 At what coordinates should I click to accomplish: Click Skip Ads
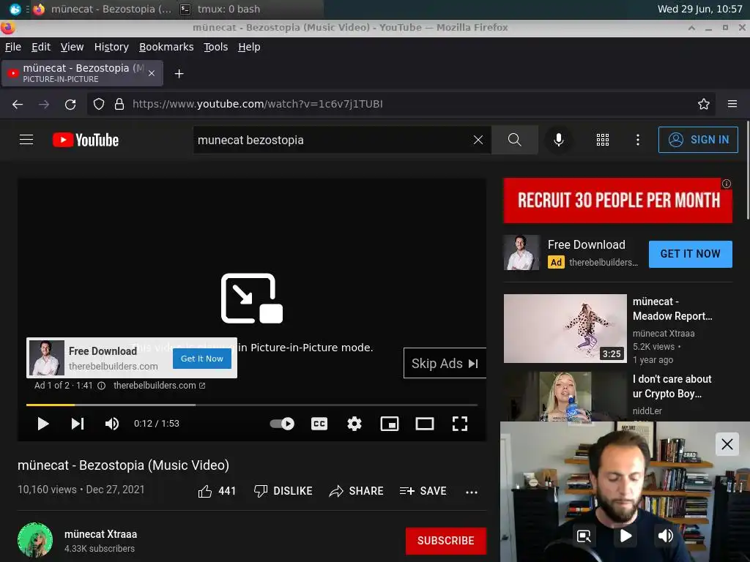445,363
